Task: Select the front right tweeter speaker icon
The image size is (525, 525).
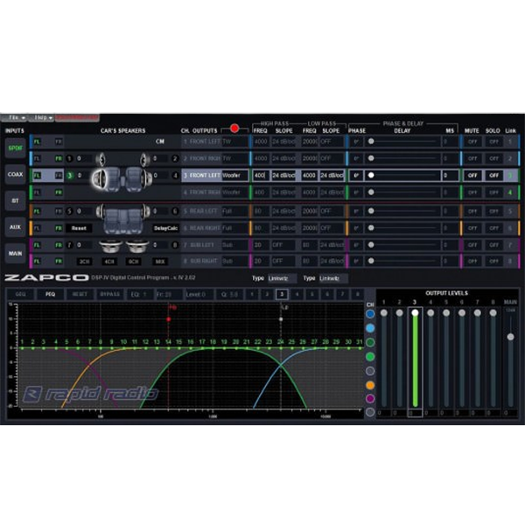Action: click(x=145, y=159)
